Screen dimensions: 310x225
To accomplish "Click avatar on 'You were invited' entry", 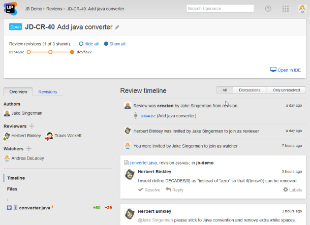I will point(128,146).
